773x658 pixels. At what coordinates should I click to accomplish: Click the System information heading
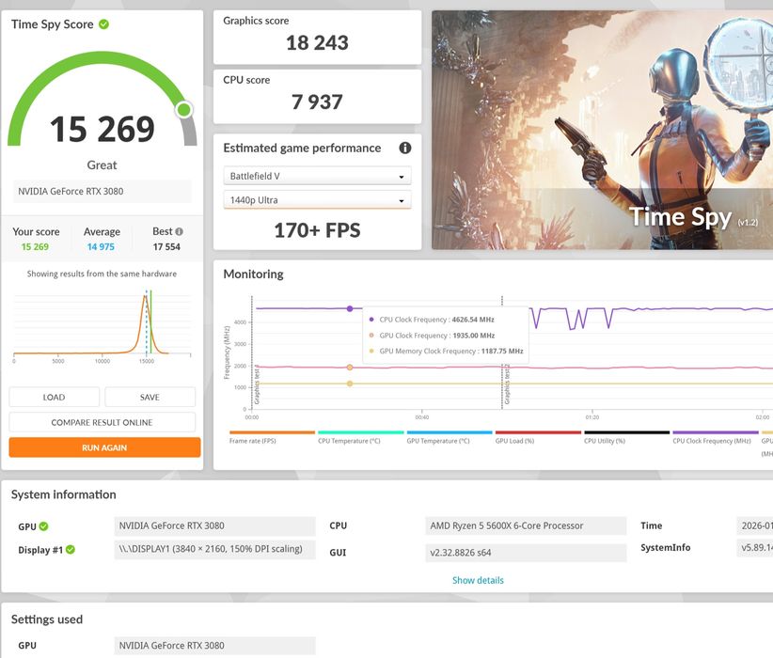tap(64, 494)
